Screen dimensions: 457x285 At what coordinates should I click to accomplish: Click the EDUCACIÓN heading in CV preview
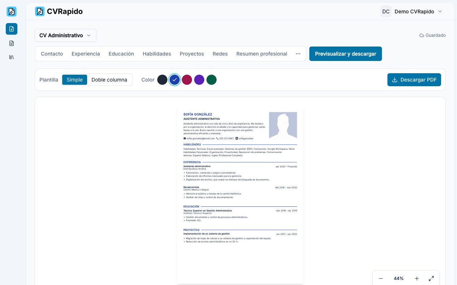(x=191, y=207)
